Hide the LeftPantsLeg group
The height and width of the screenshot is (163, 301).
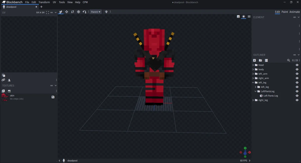pos(297,91)
